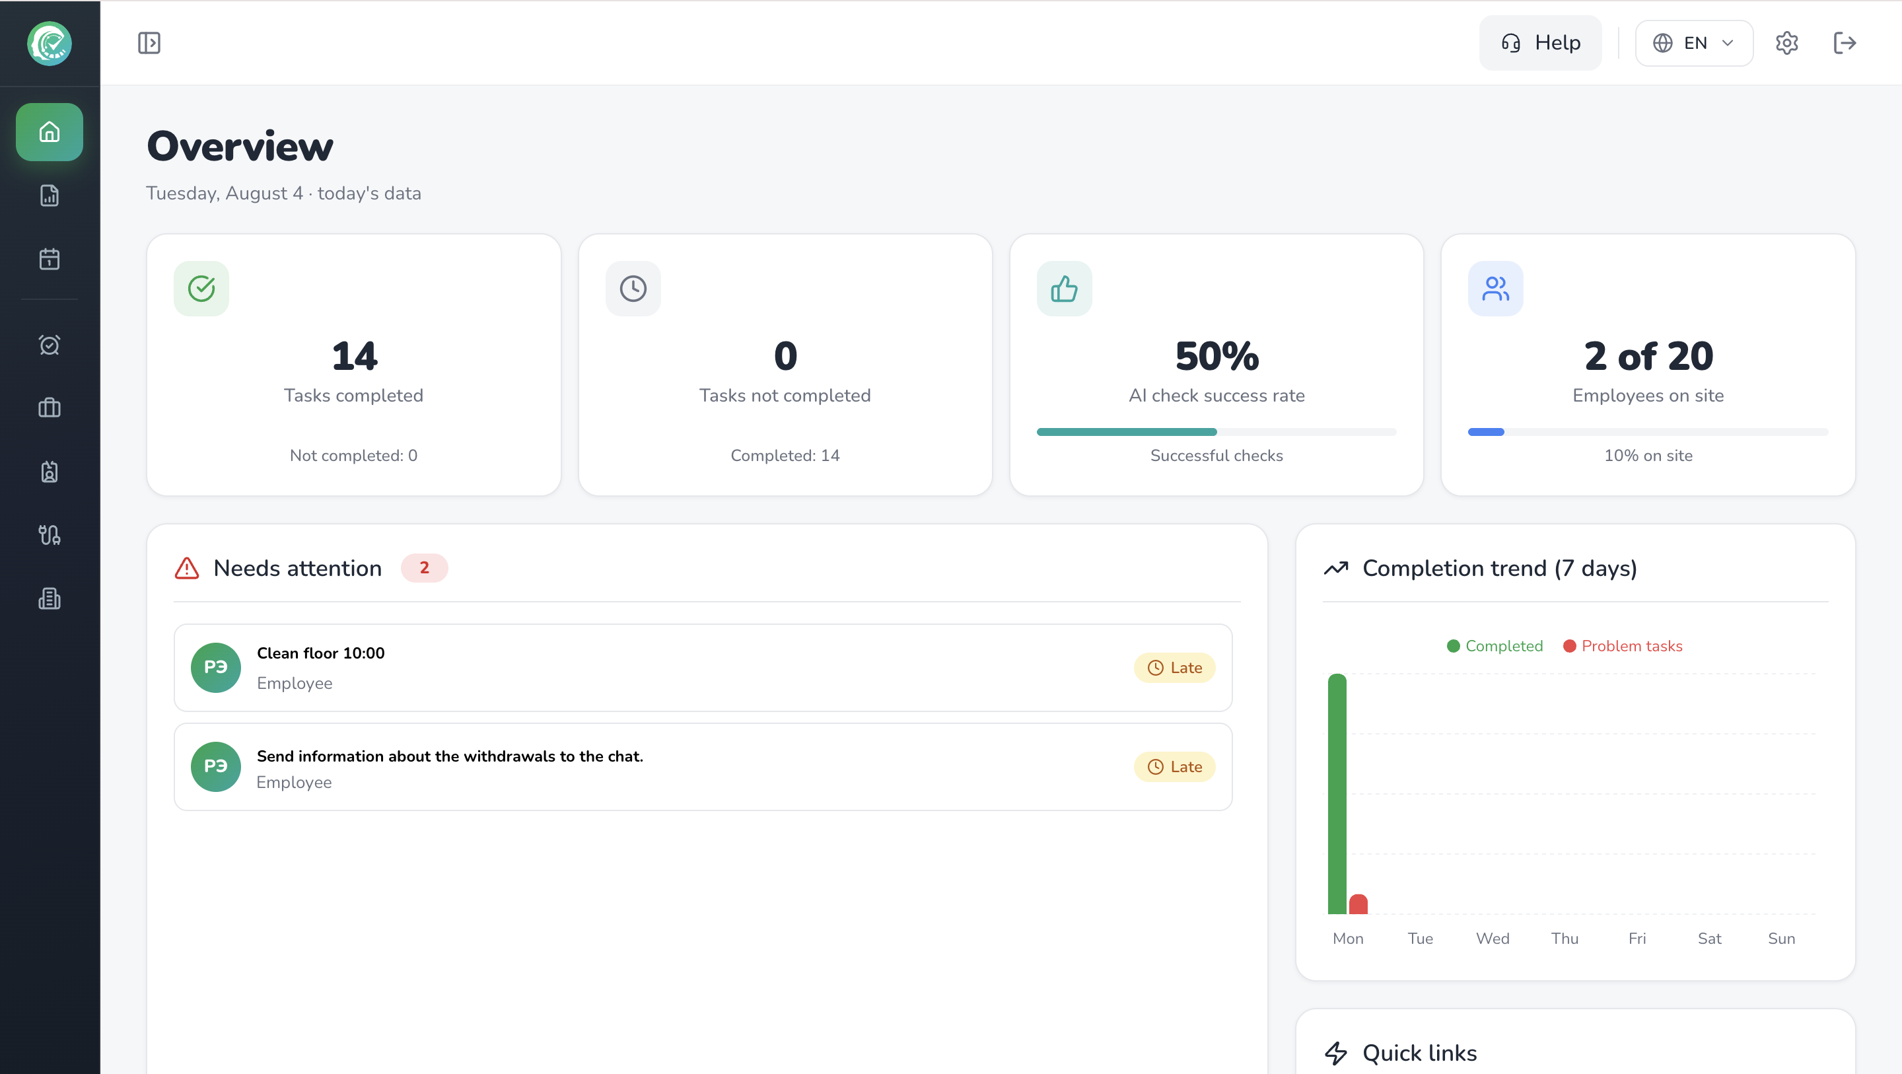Click the AI check success rate progress bar
Screen dimensions: 1902x1074
[x=1216, y=432]
